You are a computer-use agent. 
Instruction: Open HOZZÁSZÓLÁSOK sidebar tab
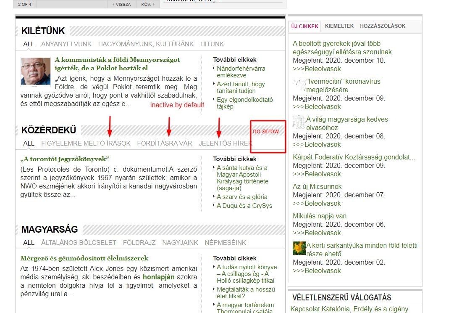point(383,26)
